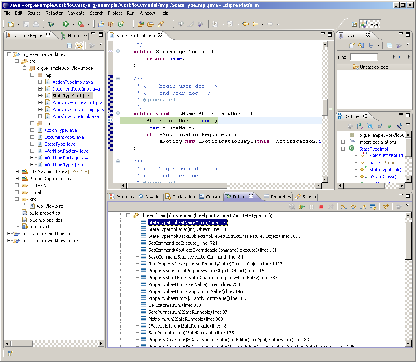Click the Step Into debug icon
416x362 pixels.
click(344, 207)
